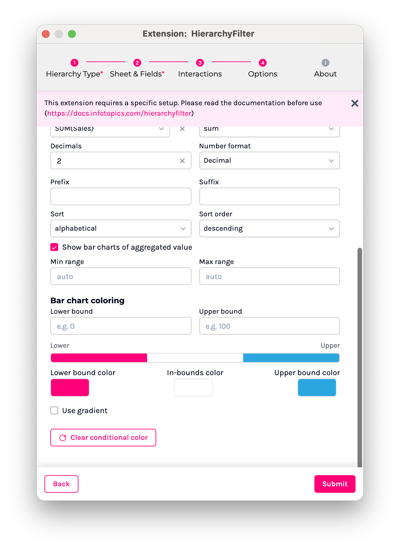Dismiss the pink documentation notice banner
This screenshot has width=400, height=549.
pos(355,104)
